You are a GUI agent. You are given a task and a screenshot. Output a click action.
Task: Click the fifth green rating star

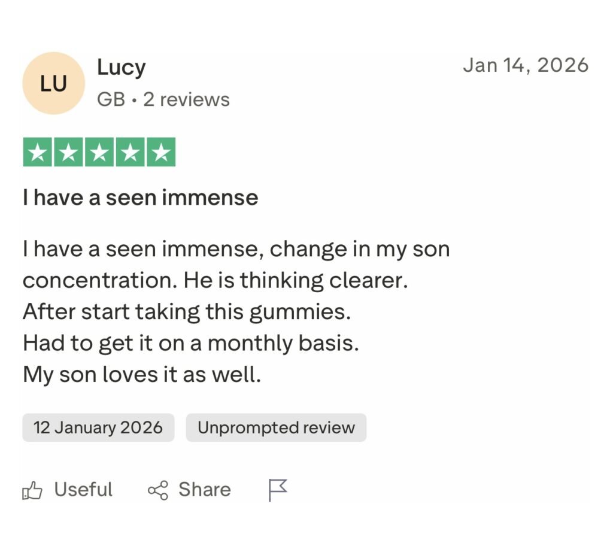click(x=160, y=152)
